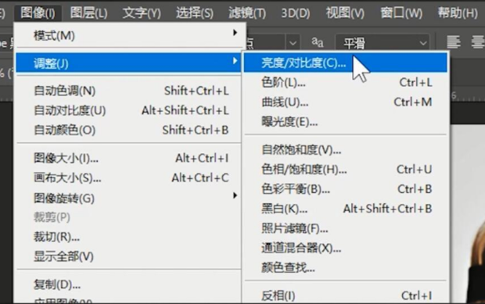This screenshot has width=485, height=304.
Task: Open the 平滑 anti-aliasing dropdown
Action: click(x=383, y=43)
